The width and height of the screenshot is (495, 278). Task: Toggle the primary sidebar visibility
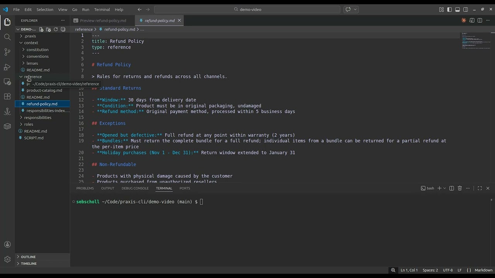(449, 9)
